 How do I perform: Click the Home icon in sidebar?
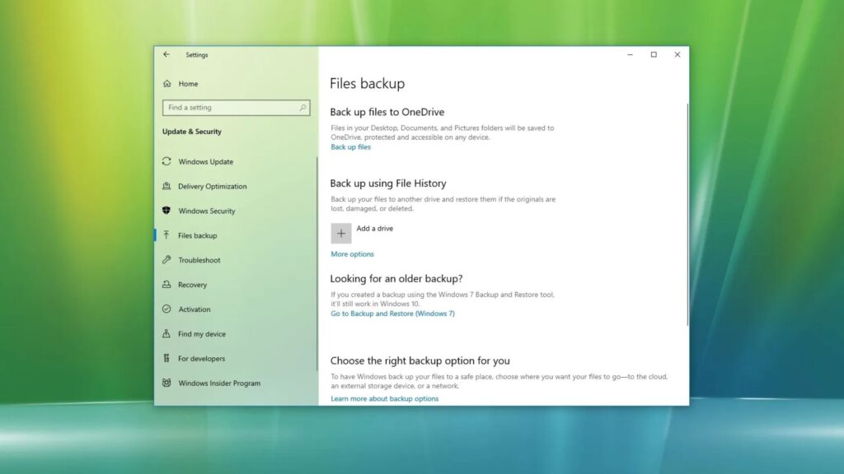click(x=167, y=84)
